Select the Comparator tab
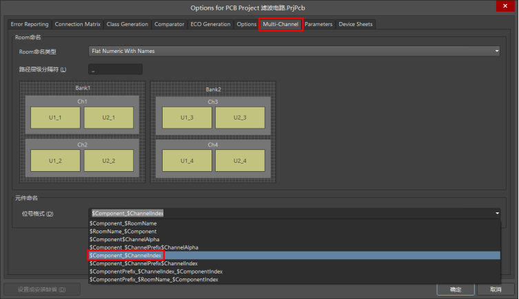The image size is (519, 299). 169,24
